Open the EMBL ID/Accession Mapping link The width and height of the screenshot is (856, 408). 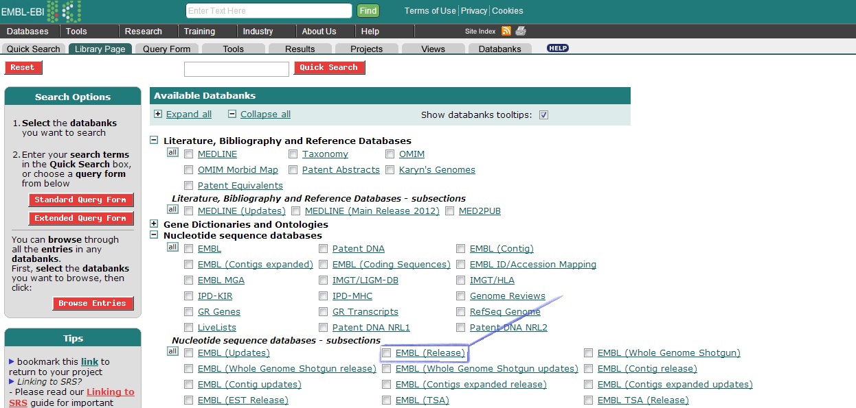(x=533, y=265)
